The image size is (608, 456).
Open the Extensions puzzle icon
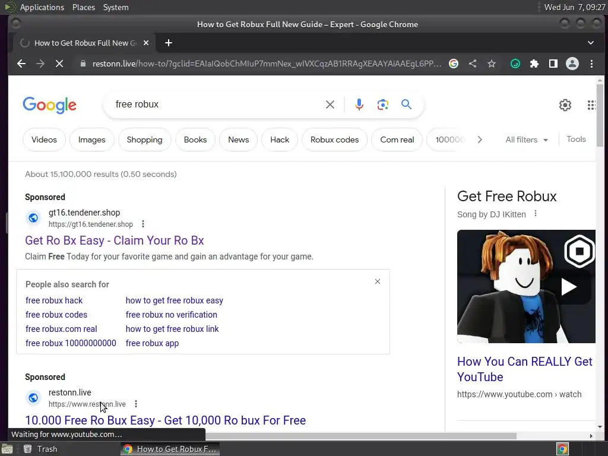click(x=534, y=64)
